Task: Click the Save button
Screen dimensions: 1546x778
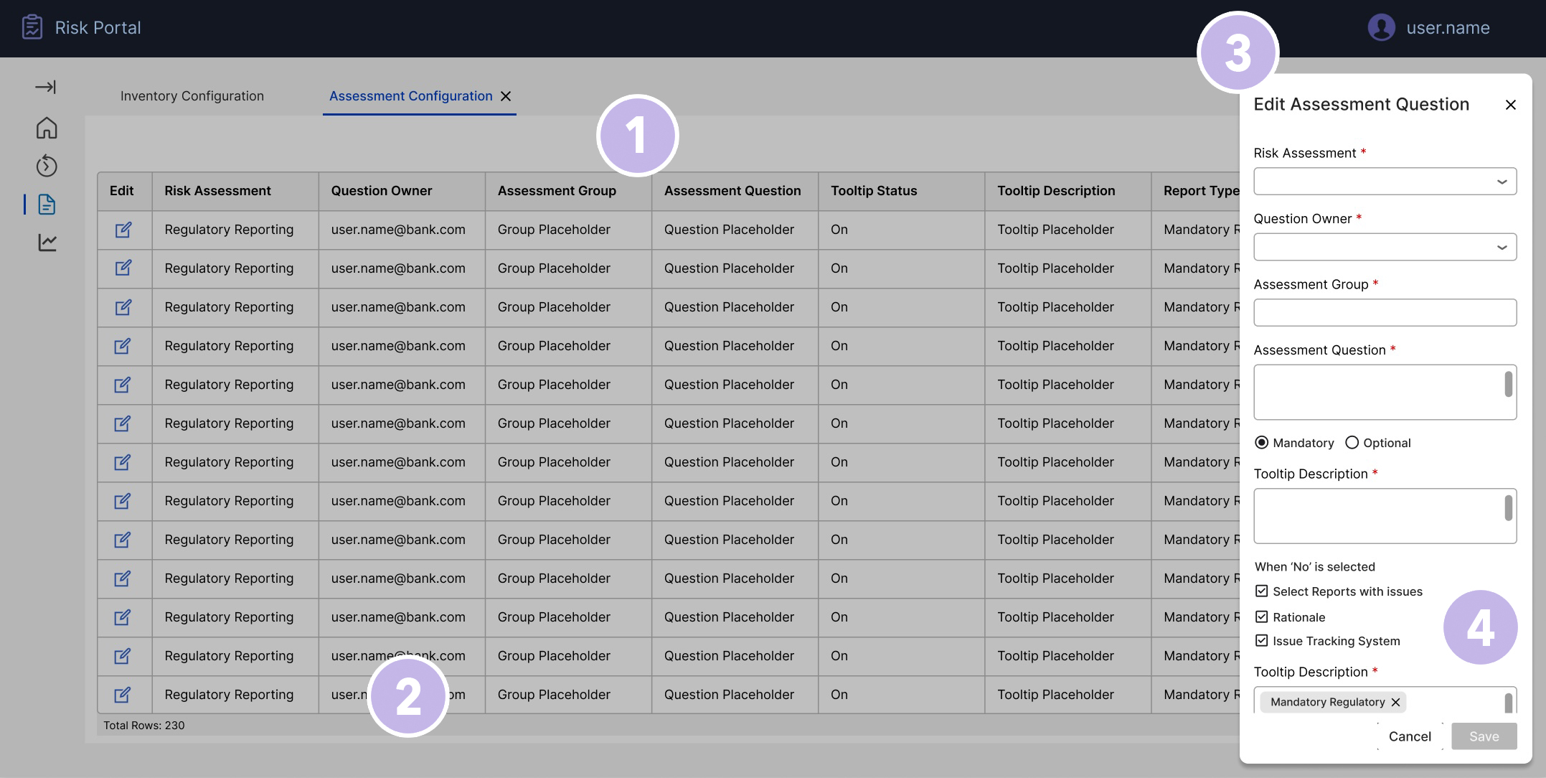Action: pos(1484,736)
